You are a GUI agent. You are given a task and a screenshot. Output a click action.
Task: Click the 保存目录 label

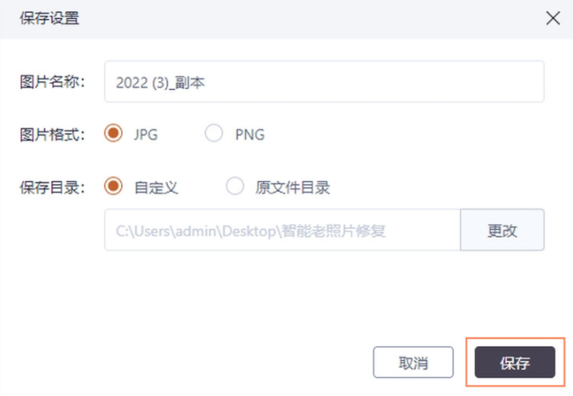click(x=52, y=187)
